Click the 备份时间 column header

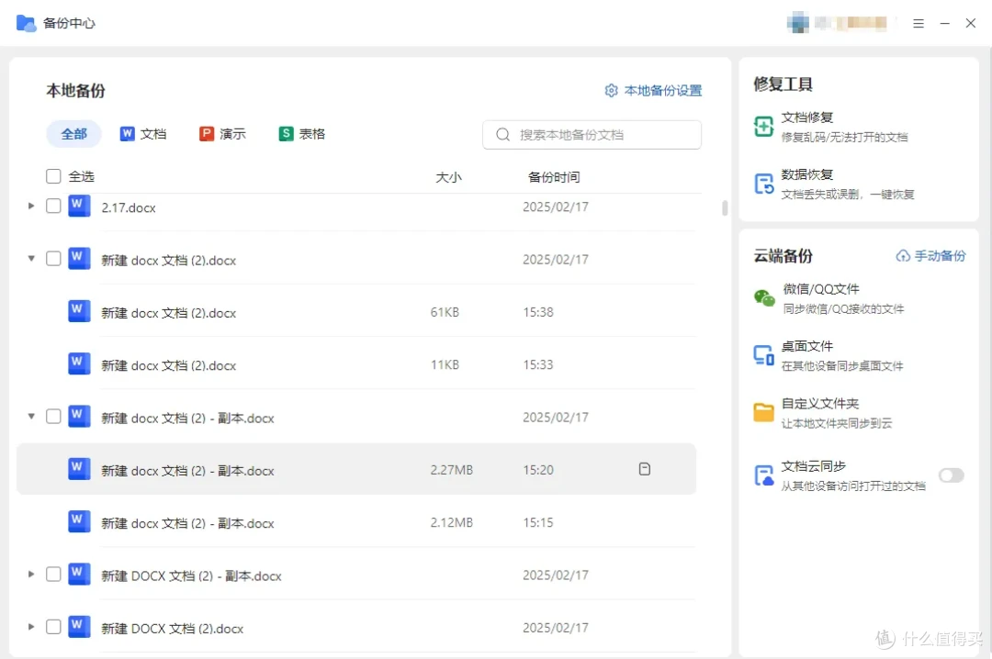[554, 177]
